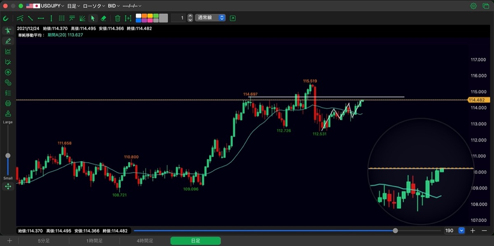This screenshot has height=246, width=494.
Task: Expand the ローソク chart type dropdown
Action: tap(94, 6)
